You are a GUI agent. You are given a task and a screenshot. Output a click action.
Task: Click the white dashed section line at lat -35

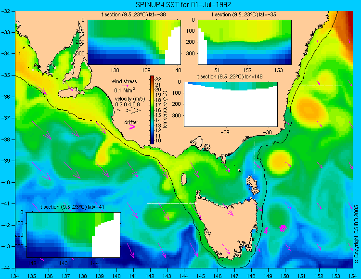[x=317, y=86]
